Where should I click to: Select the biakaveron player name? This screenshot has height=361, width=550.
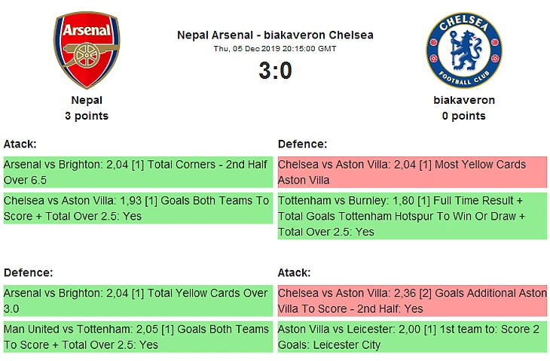pyautogui.click(x=463, y=100)
